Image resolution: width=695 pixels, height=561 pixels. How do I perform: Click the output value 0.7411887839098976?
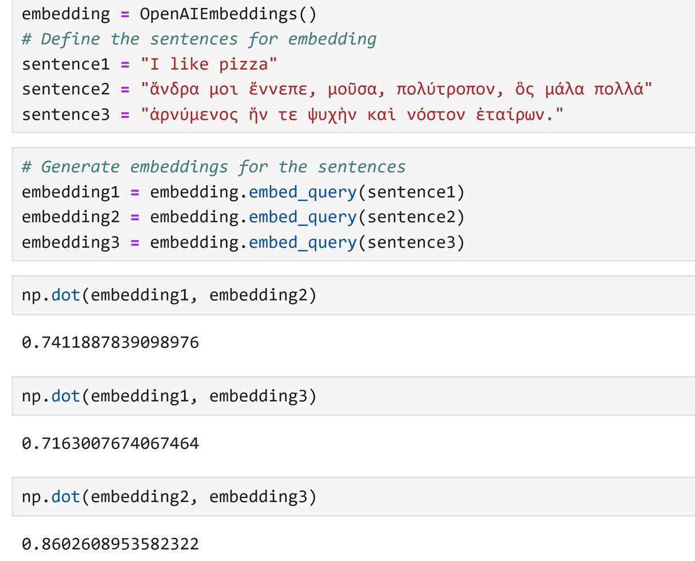pos(110,343)
